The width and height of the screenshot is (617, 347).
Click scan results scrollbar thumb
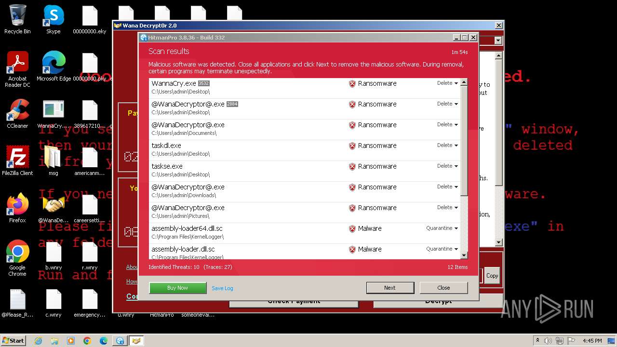pos(464,141)
